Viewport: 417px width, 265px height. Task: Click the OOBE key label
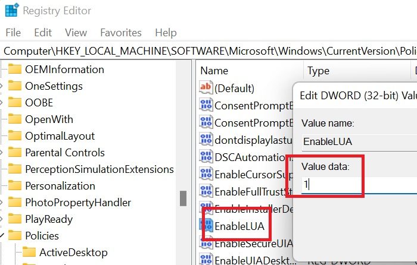click(39, 103)
